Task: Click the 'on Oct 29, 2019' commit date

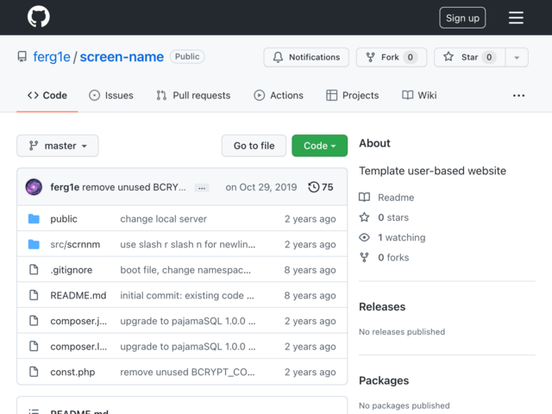Action: [x=261, y=187]
